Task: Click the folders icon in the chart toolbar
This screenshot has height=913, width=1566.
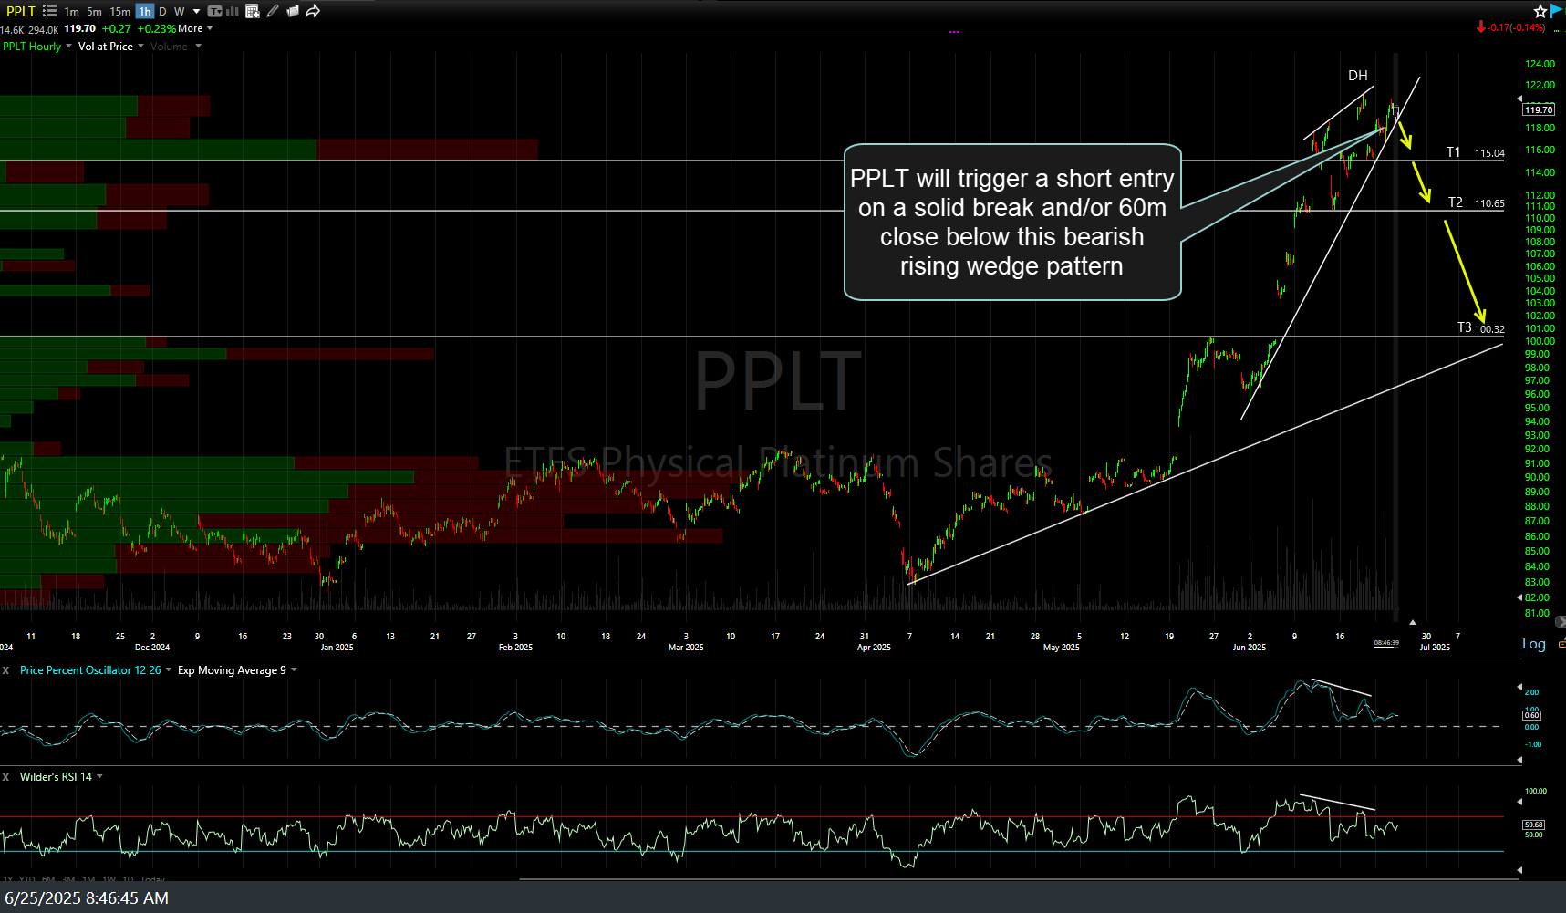Action: (x=293, y=11)
